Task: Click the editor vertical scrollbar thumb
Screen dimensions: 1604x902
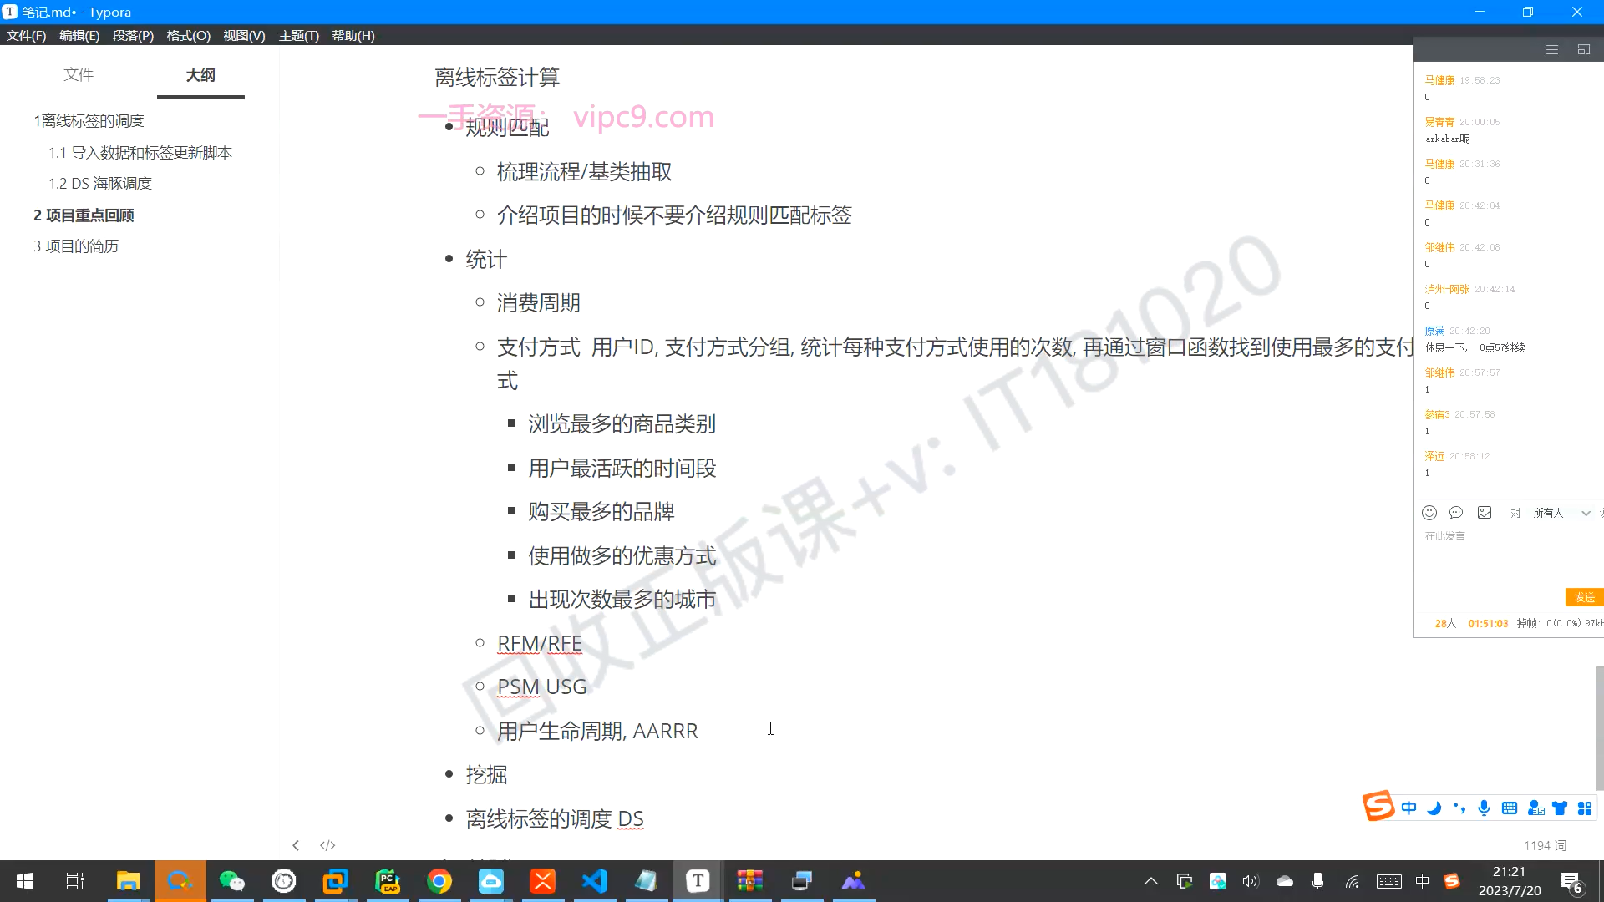Action: coord(1599,727)
